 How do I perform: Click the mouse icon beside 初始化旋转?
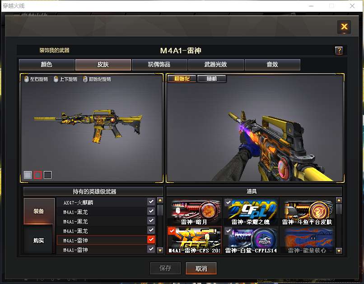(x=85, y=79)
